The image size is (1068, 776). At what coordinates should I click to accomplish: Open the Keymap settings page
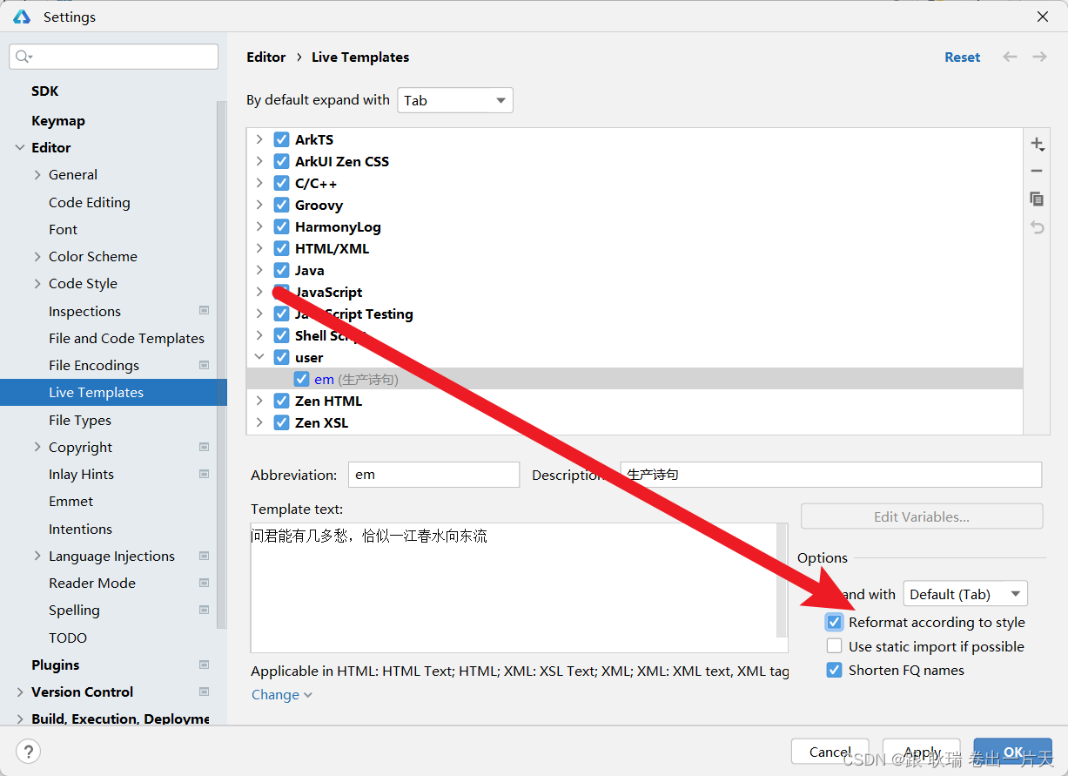click(58, 120)
